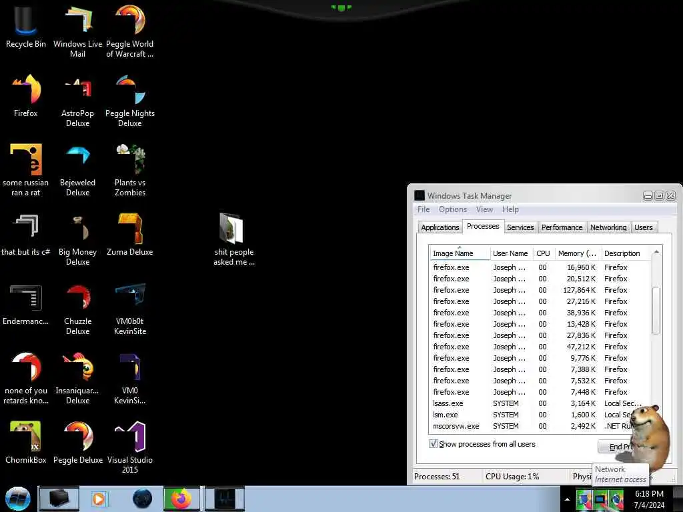683x512 pixels.
Task: Select the Firefox desktop shortcut
Action: 26,96
